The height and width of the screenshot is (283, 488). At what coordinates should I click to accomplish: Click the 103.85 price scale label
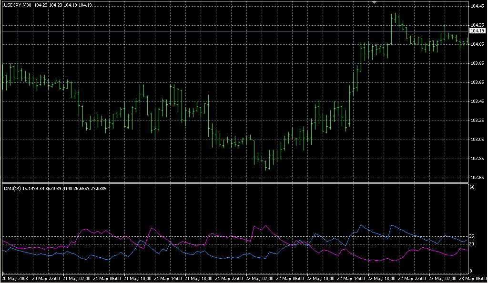pos(477,63)
